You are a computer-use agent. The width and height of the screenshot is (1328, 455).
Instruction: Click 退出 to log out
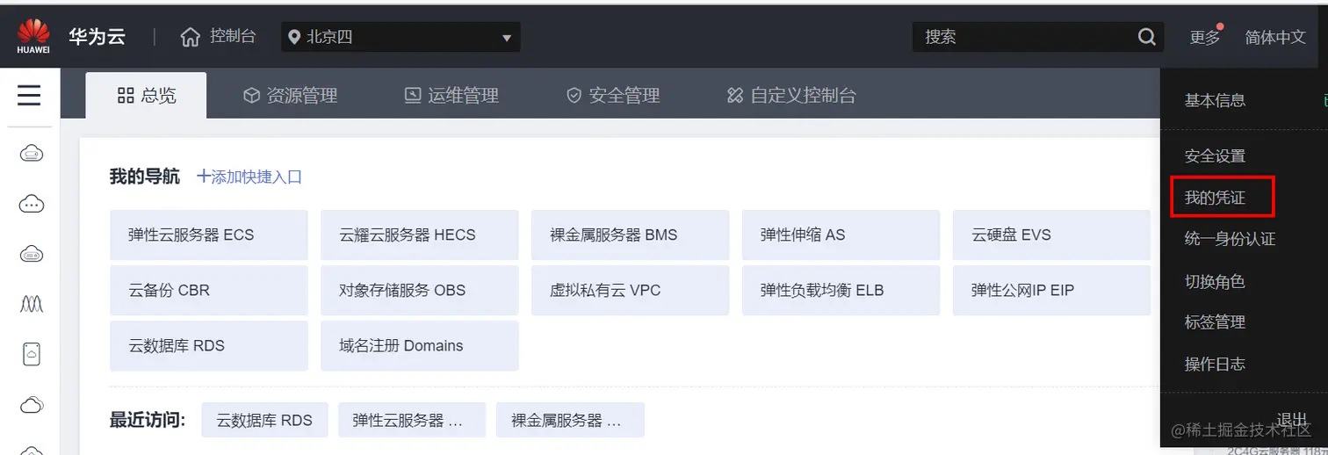click(1291, 420)
